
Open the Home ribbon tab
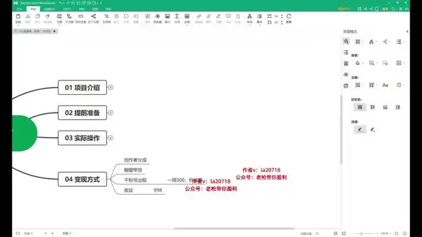(x=33, y=9)
